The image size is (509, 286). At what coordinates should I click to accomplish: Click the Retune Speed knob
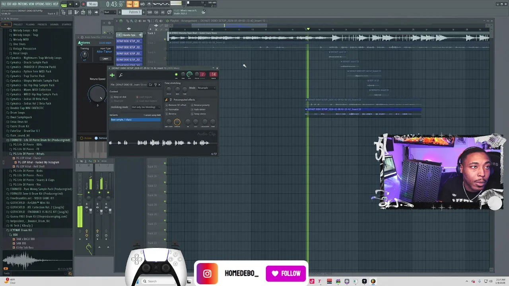click(x=97, y=94)
